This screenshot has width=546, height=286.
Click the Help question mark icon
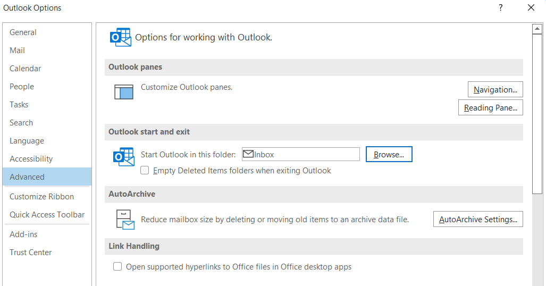click(x=500, y=7)
